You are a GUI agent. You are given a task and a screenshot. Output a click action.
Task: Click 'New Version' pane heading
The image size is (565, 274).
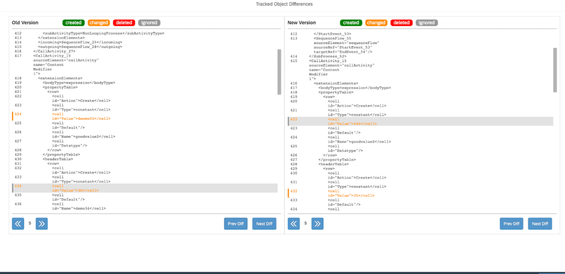[302, 23]
